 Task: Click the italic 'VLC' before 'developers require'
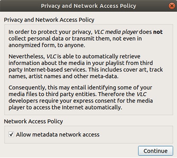(x=141, y=94)
